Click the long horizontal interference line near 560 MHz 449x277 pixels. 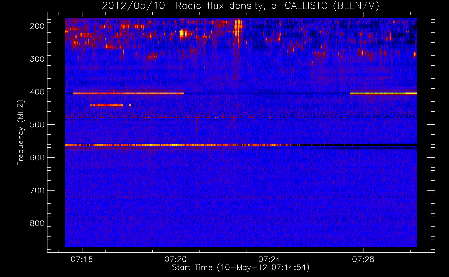241,145
